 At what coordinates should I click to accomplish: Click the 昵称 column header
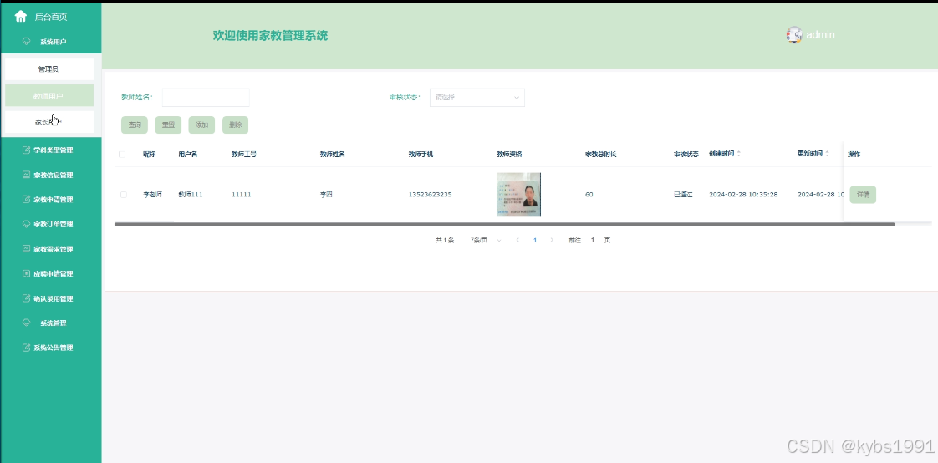point(150,155)
